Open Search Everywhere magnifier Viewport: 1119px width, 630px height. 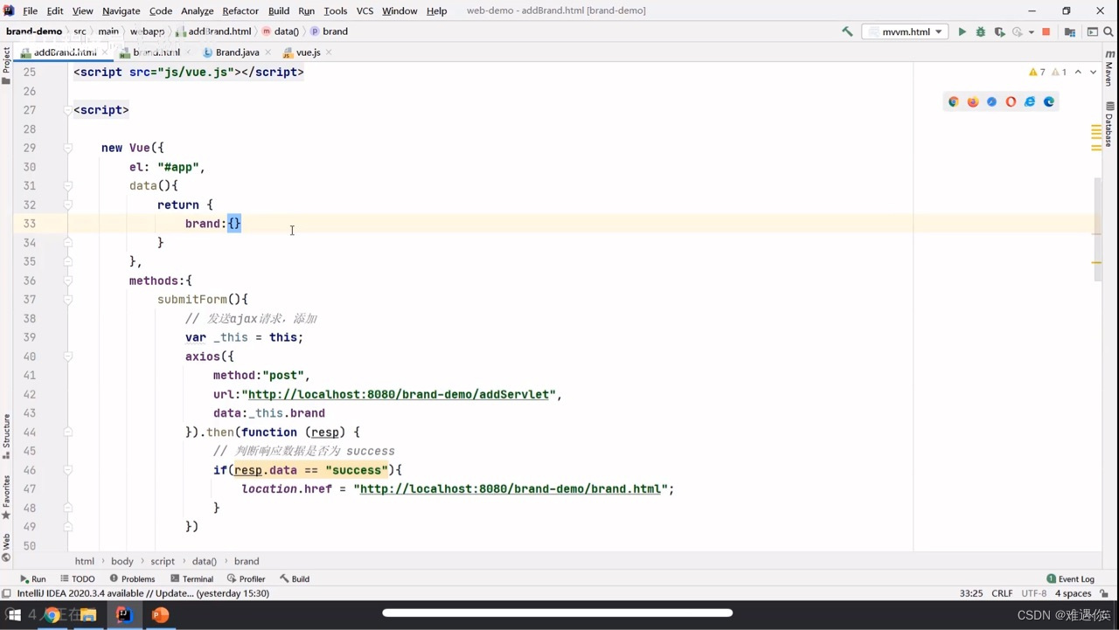click(1109, 31)
